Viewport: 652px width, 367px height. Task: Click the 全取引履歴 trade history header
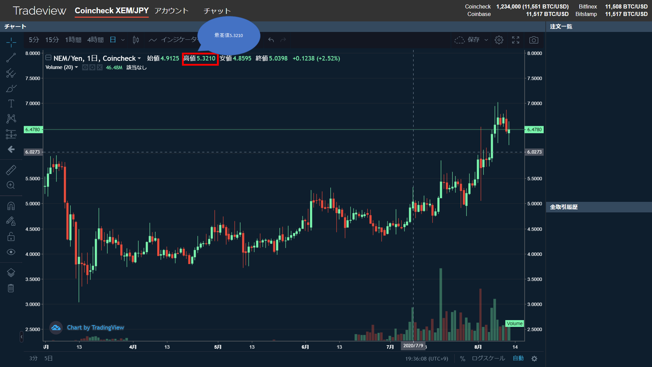[x=564, y=207]
